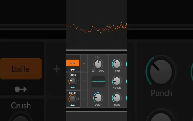Image resolution: width=193 pixels, height=121 pixels.
Task: Click the orange-ringed Decay macro knob
Action: pos(73,99)
